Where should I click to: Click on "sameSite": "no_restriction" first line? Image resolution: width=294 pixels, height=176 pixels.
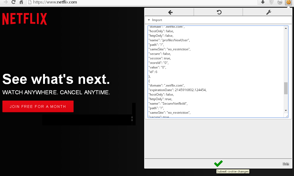(169, 49)
